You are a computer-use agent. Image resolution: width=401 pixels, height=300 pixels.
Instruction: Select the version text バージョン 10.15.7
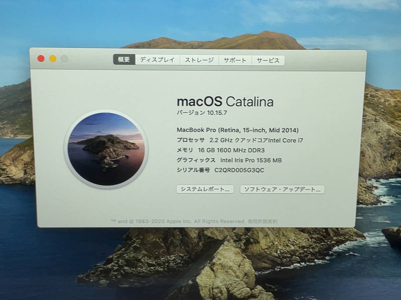click(202, 113)
